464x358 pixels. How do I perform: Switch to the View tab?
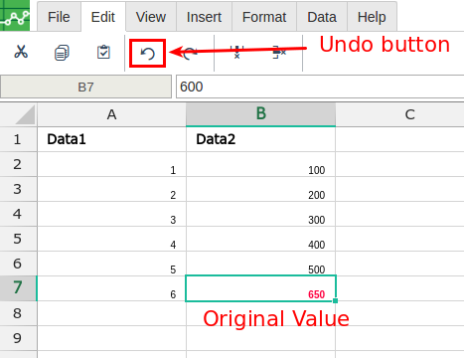[151, 17]
